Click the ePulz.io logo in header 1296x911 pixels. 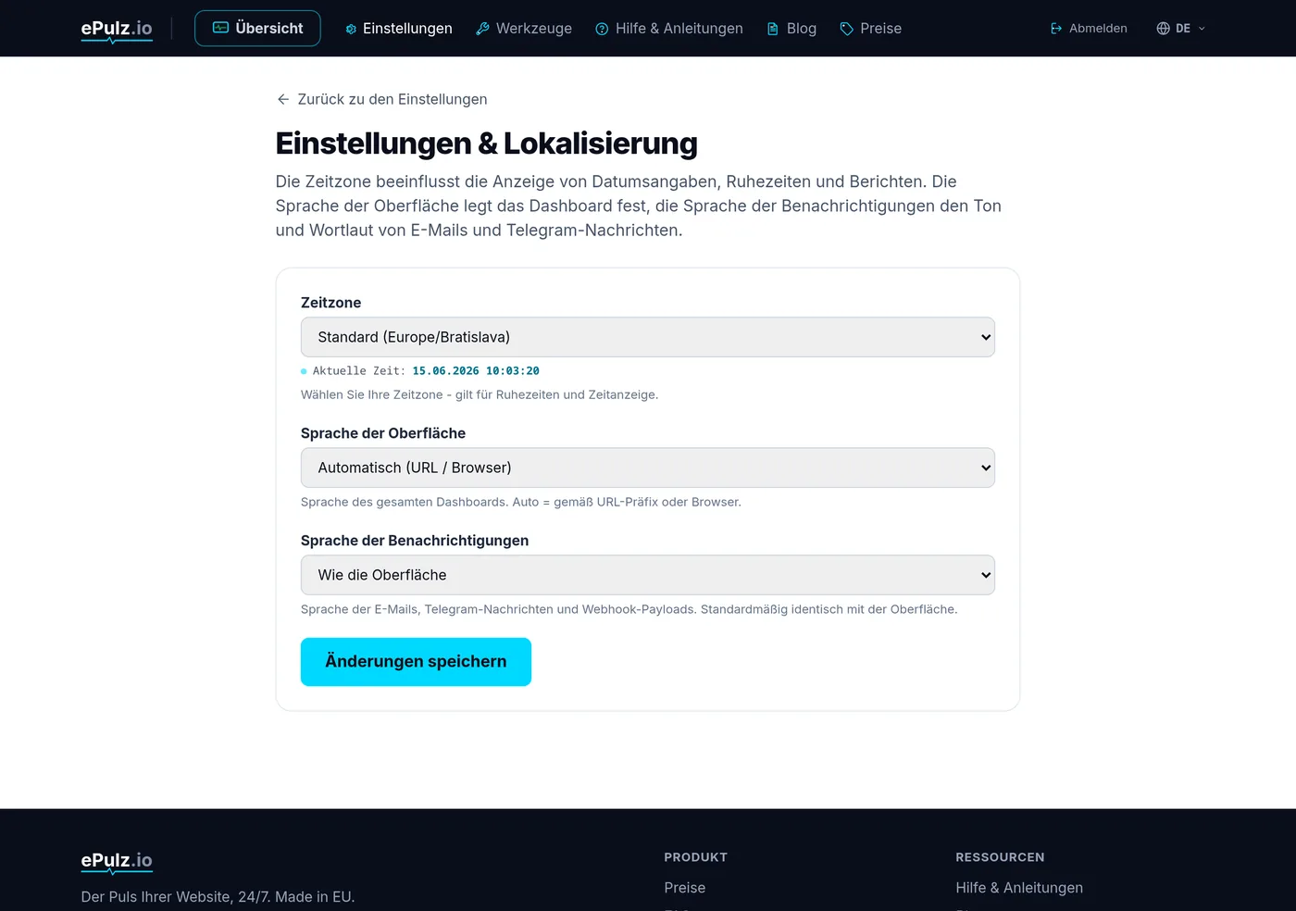(117, 29)
